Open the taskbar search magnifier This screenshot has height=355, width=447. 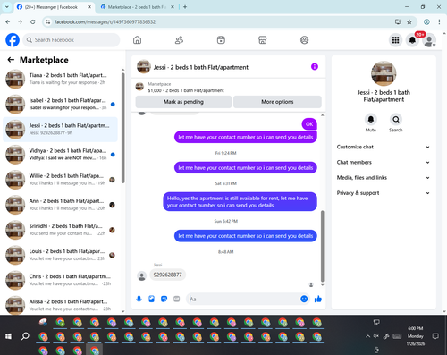pyautogui.click(x=25, y=336)
